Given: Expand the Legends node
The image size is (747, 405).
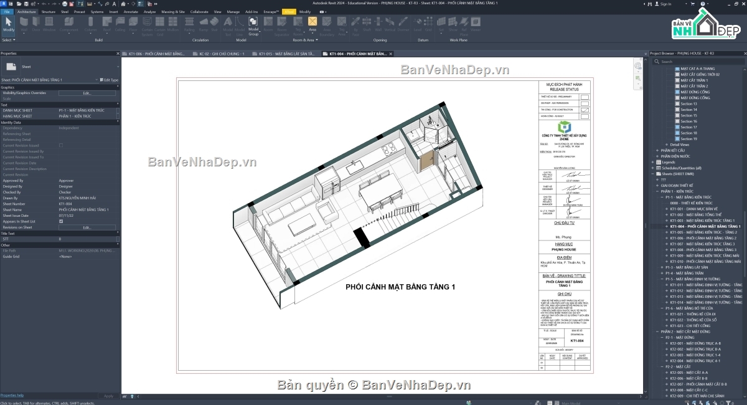Looking at the screenshot, I should (x=652, y=162).
